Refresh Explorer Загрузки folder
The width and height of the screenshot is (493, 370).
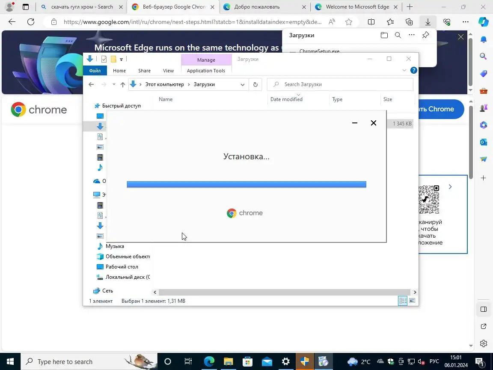255,84
